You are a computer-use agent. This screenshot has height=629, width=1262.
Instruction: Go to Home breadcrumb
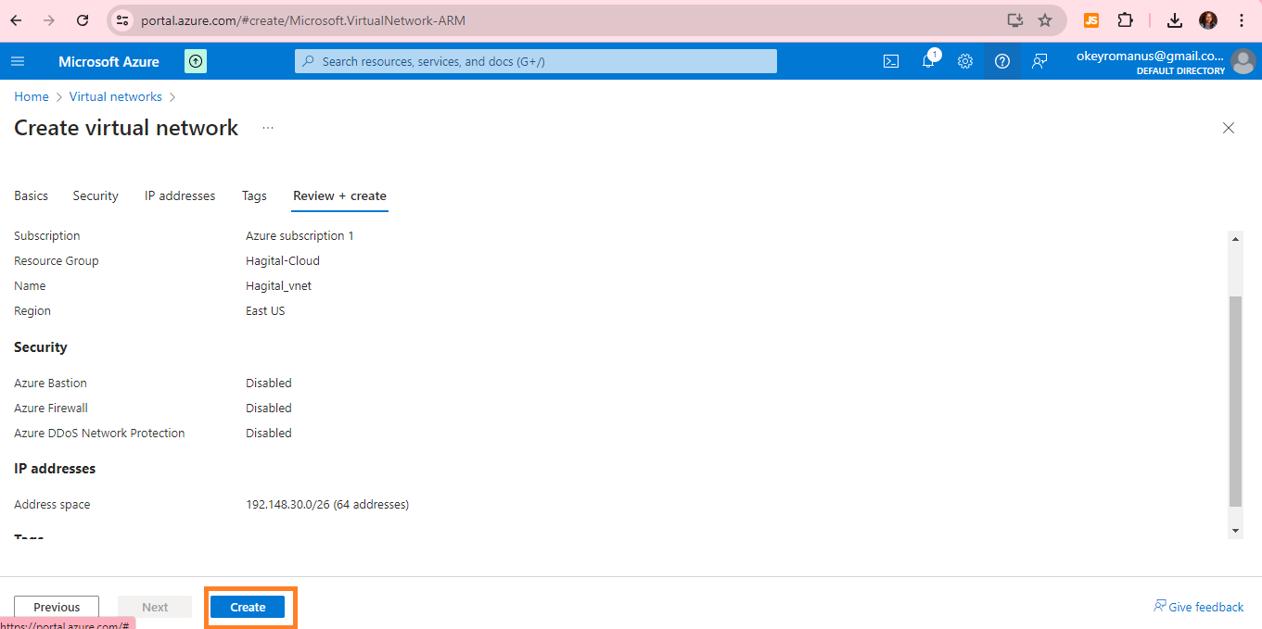pyautogui.click(x=32, y=96)
